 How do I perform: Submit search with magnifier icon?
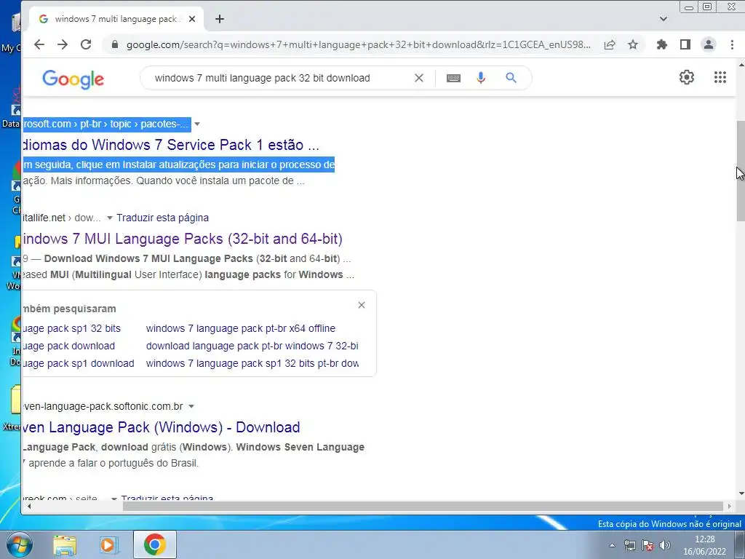coord(511,77)
